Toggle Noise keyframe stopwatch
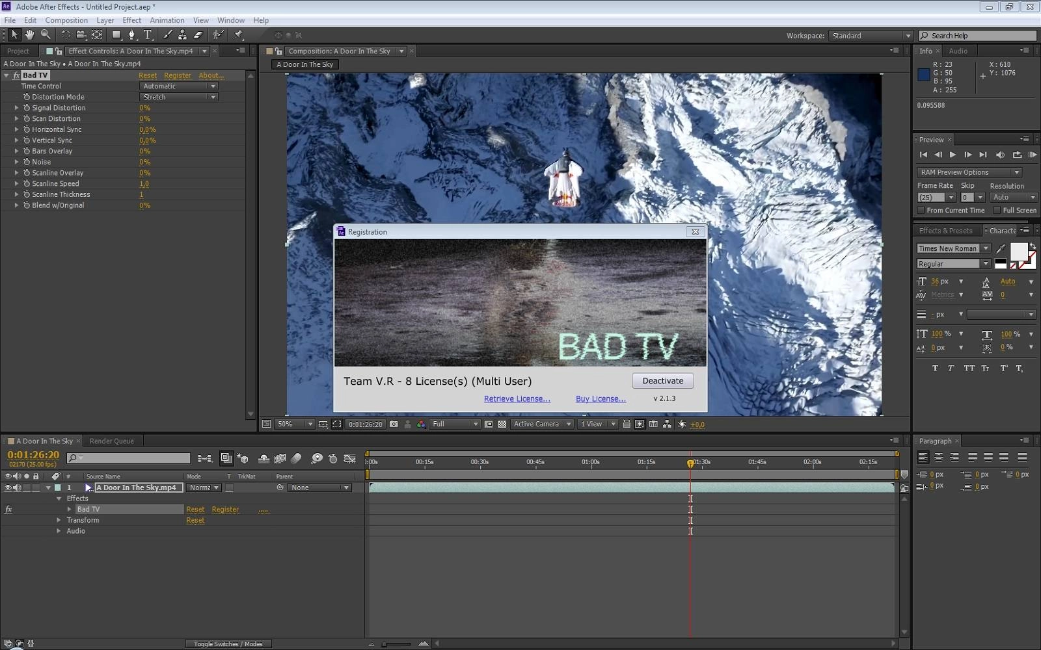 pos(27,162)
